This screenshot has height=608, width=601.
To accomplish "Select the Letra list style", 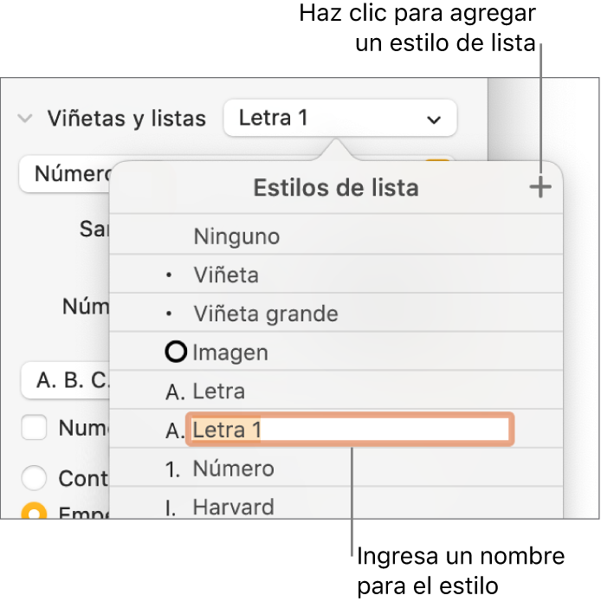I will pos(336,391).
